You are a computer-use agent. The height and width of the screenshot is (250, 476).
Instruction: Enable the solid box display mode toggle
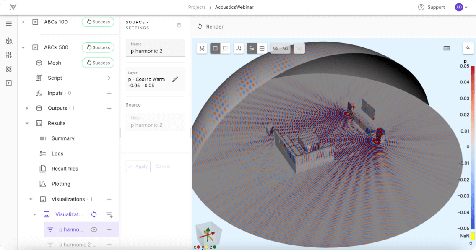(215, 48)
